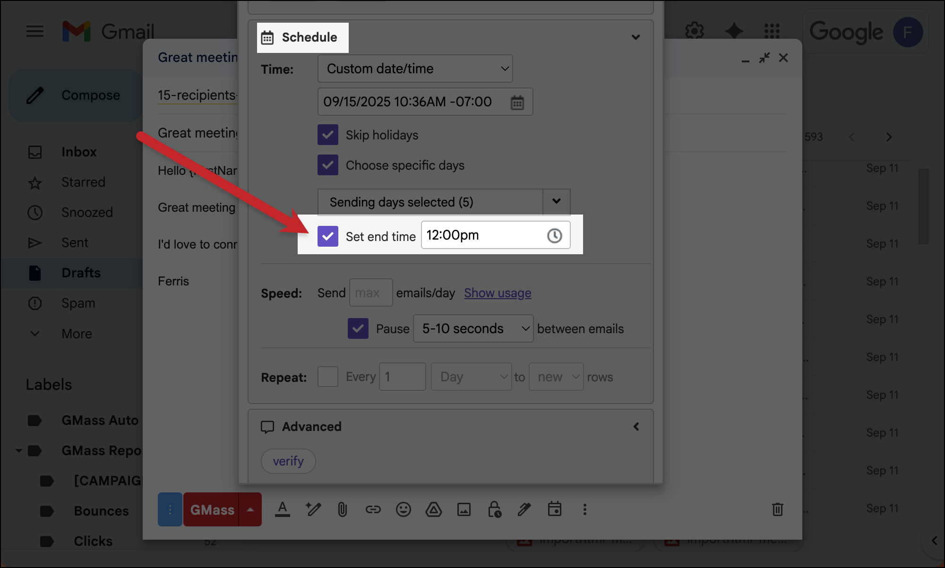
Task: Click the insert photo icon
Action: tap(464, 509)
